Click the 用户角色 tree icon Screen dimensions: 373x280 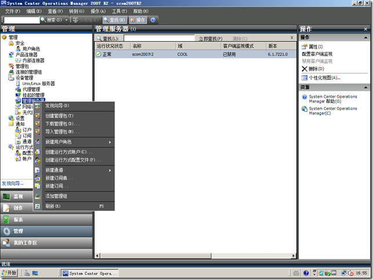click(x=18, y=49)
